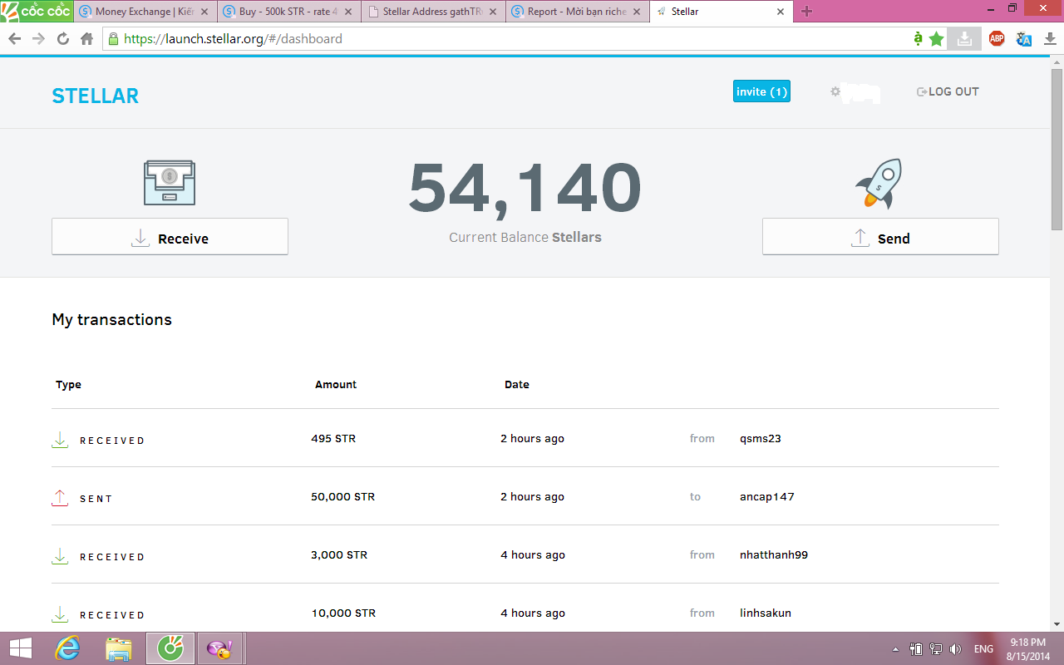
Task: Click the greyed download media button
Action: tap(964, 38)
